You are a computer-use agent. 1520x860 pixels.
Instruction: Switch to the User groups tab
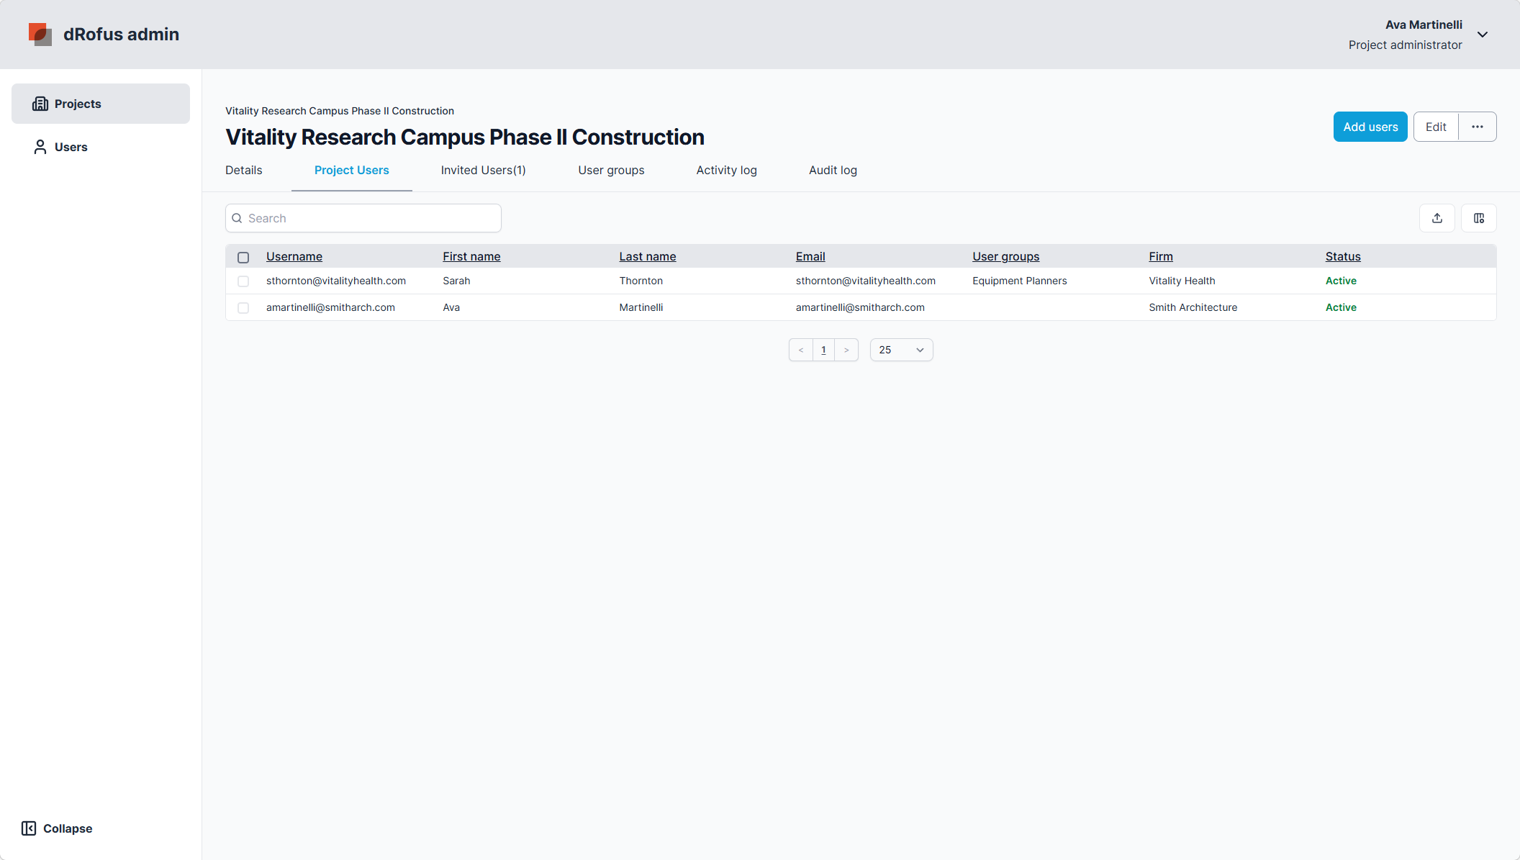(611, 170)
